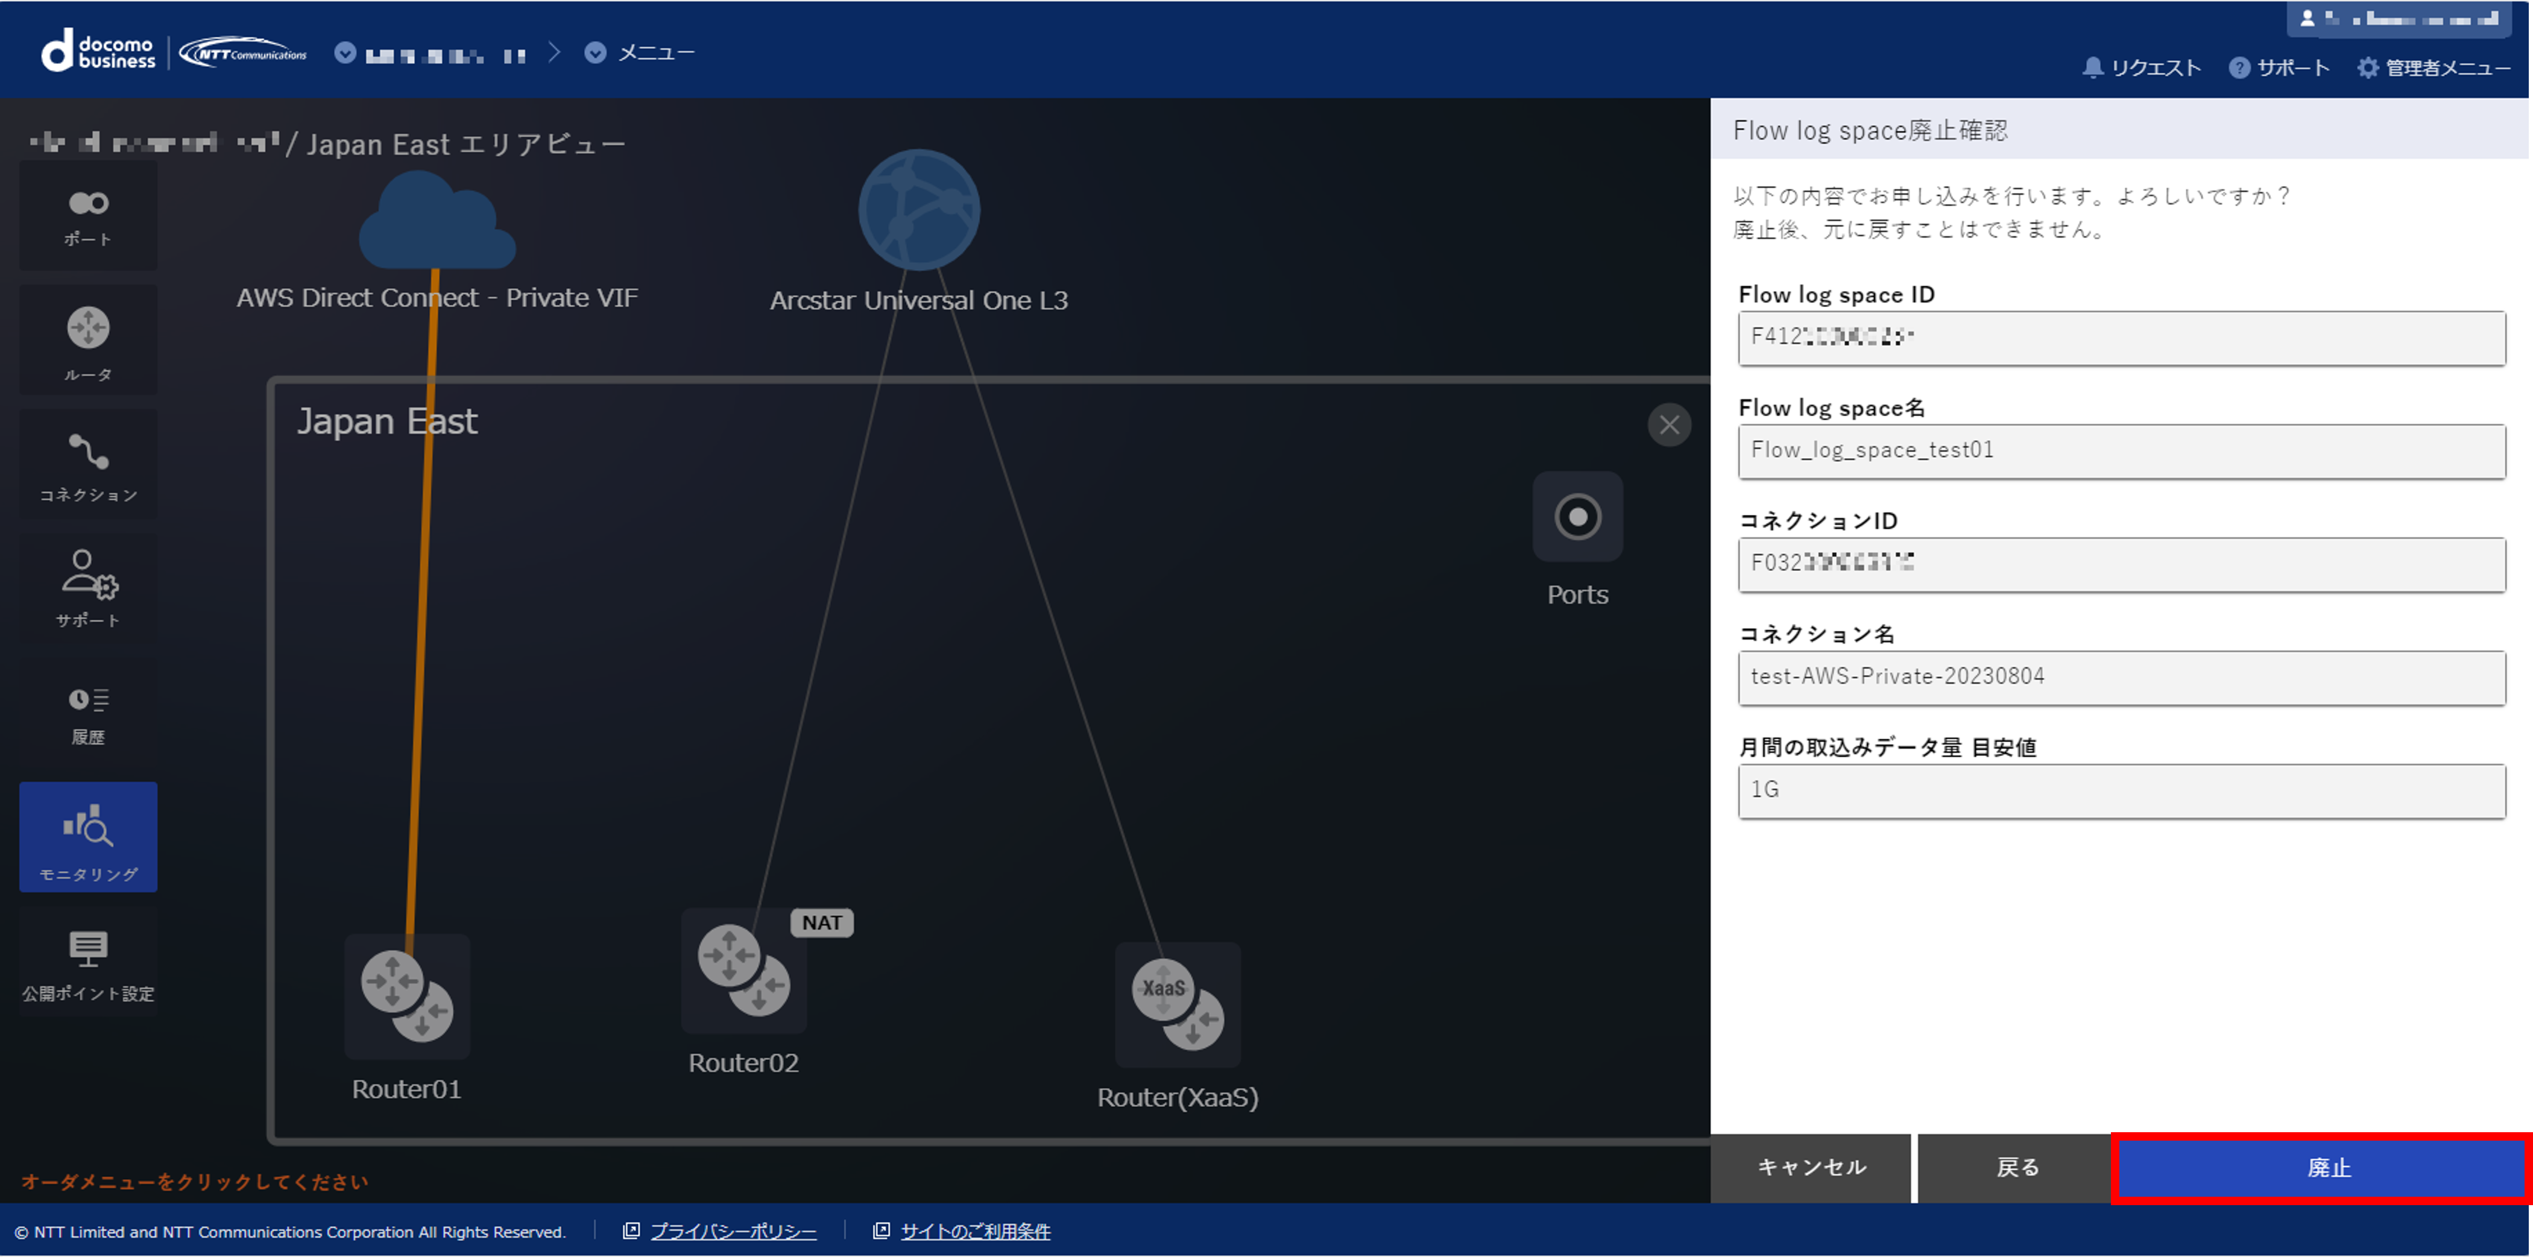Open the Ports icon
The height and width of the screenshot is (1257, 2533).
coord(1578,517)
